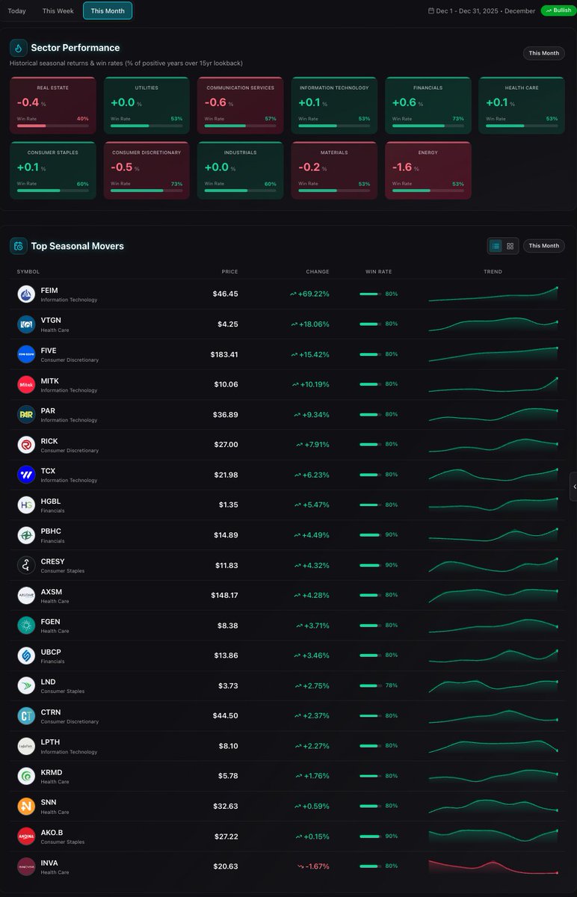Click the RICK company logo icon

point(26,445)
